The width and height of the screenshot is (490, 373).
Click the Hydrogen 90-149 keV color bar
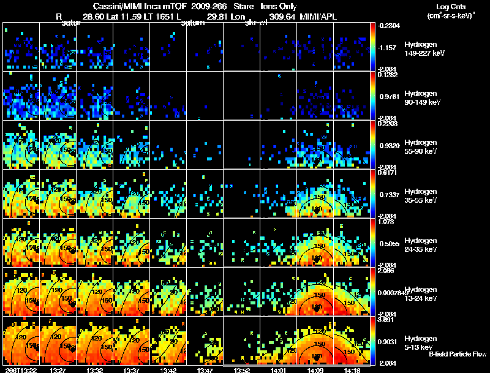click(372, 96)
